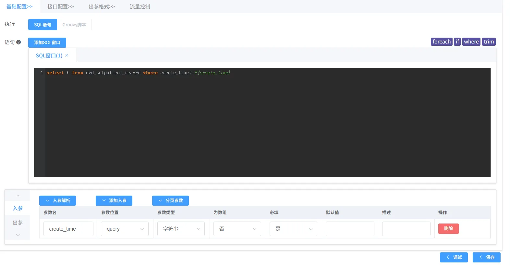Open the 出参格式>> tab
The image size is (510, 266).
coord(102,6)
